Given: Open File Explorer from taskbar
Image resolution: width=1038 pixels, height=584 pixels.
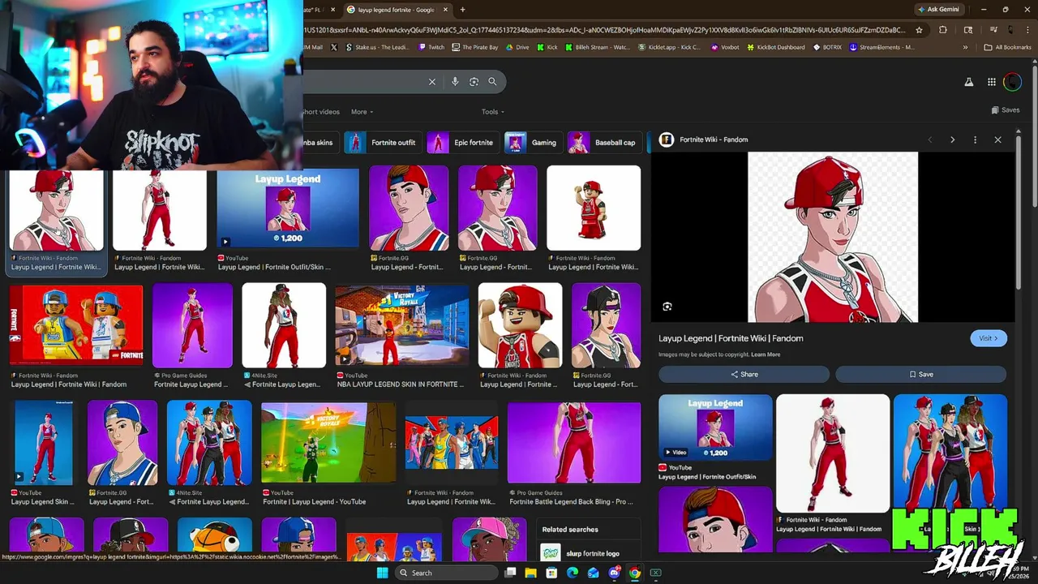Looking at the screenshot, I should pos(530,573).
